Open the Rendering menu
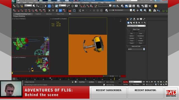The width and height of the screenshot is (179, 100). point(76,2)
